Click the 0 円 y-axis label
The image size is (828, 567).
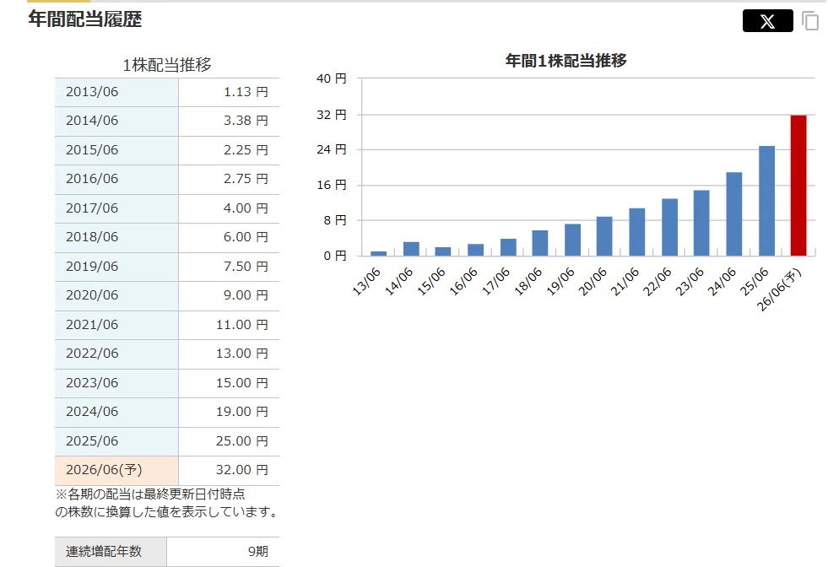pyautogui.click(x=335, y=256)
